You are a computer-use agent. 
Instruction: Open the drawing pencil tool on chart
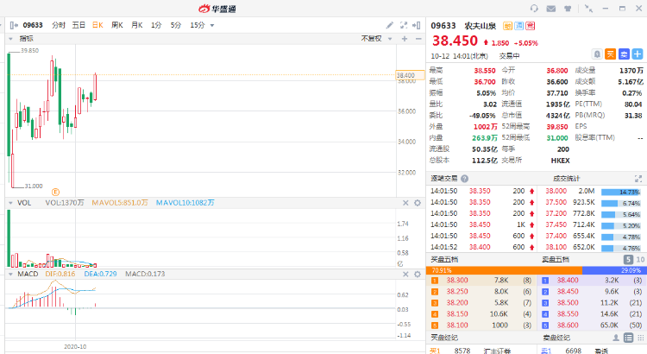tap(390, 25)
